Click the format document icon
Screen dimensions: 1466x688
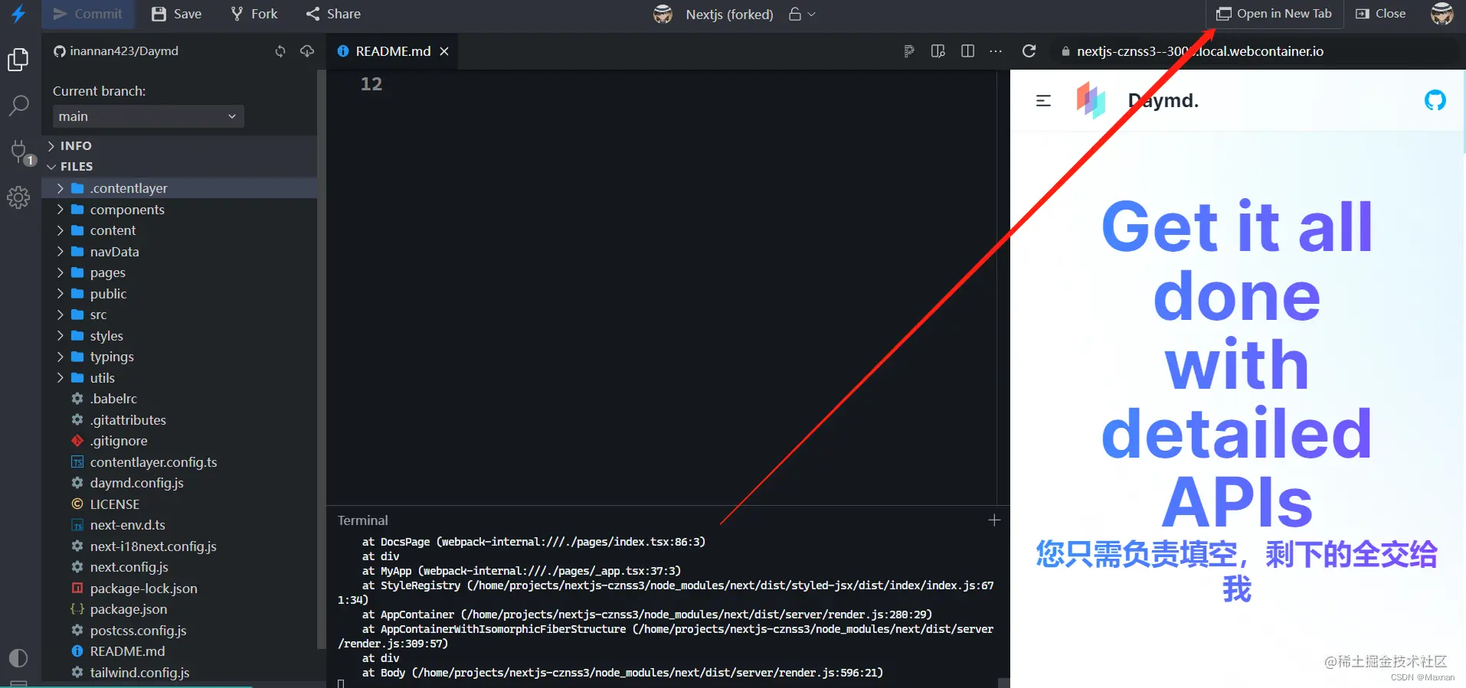909,51
